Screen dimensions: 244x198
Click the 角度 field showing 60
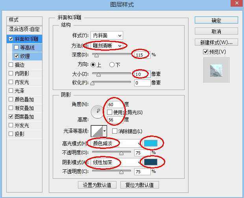(x=115, y=104)
